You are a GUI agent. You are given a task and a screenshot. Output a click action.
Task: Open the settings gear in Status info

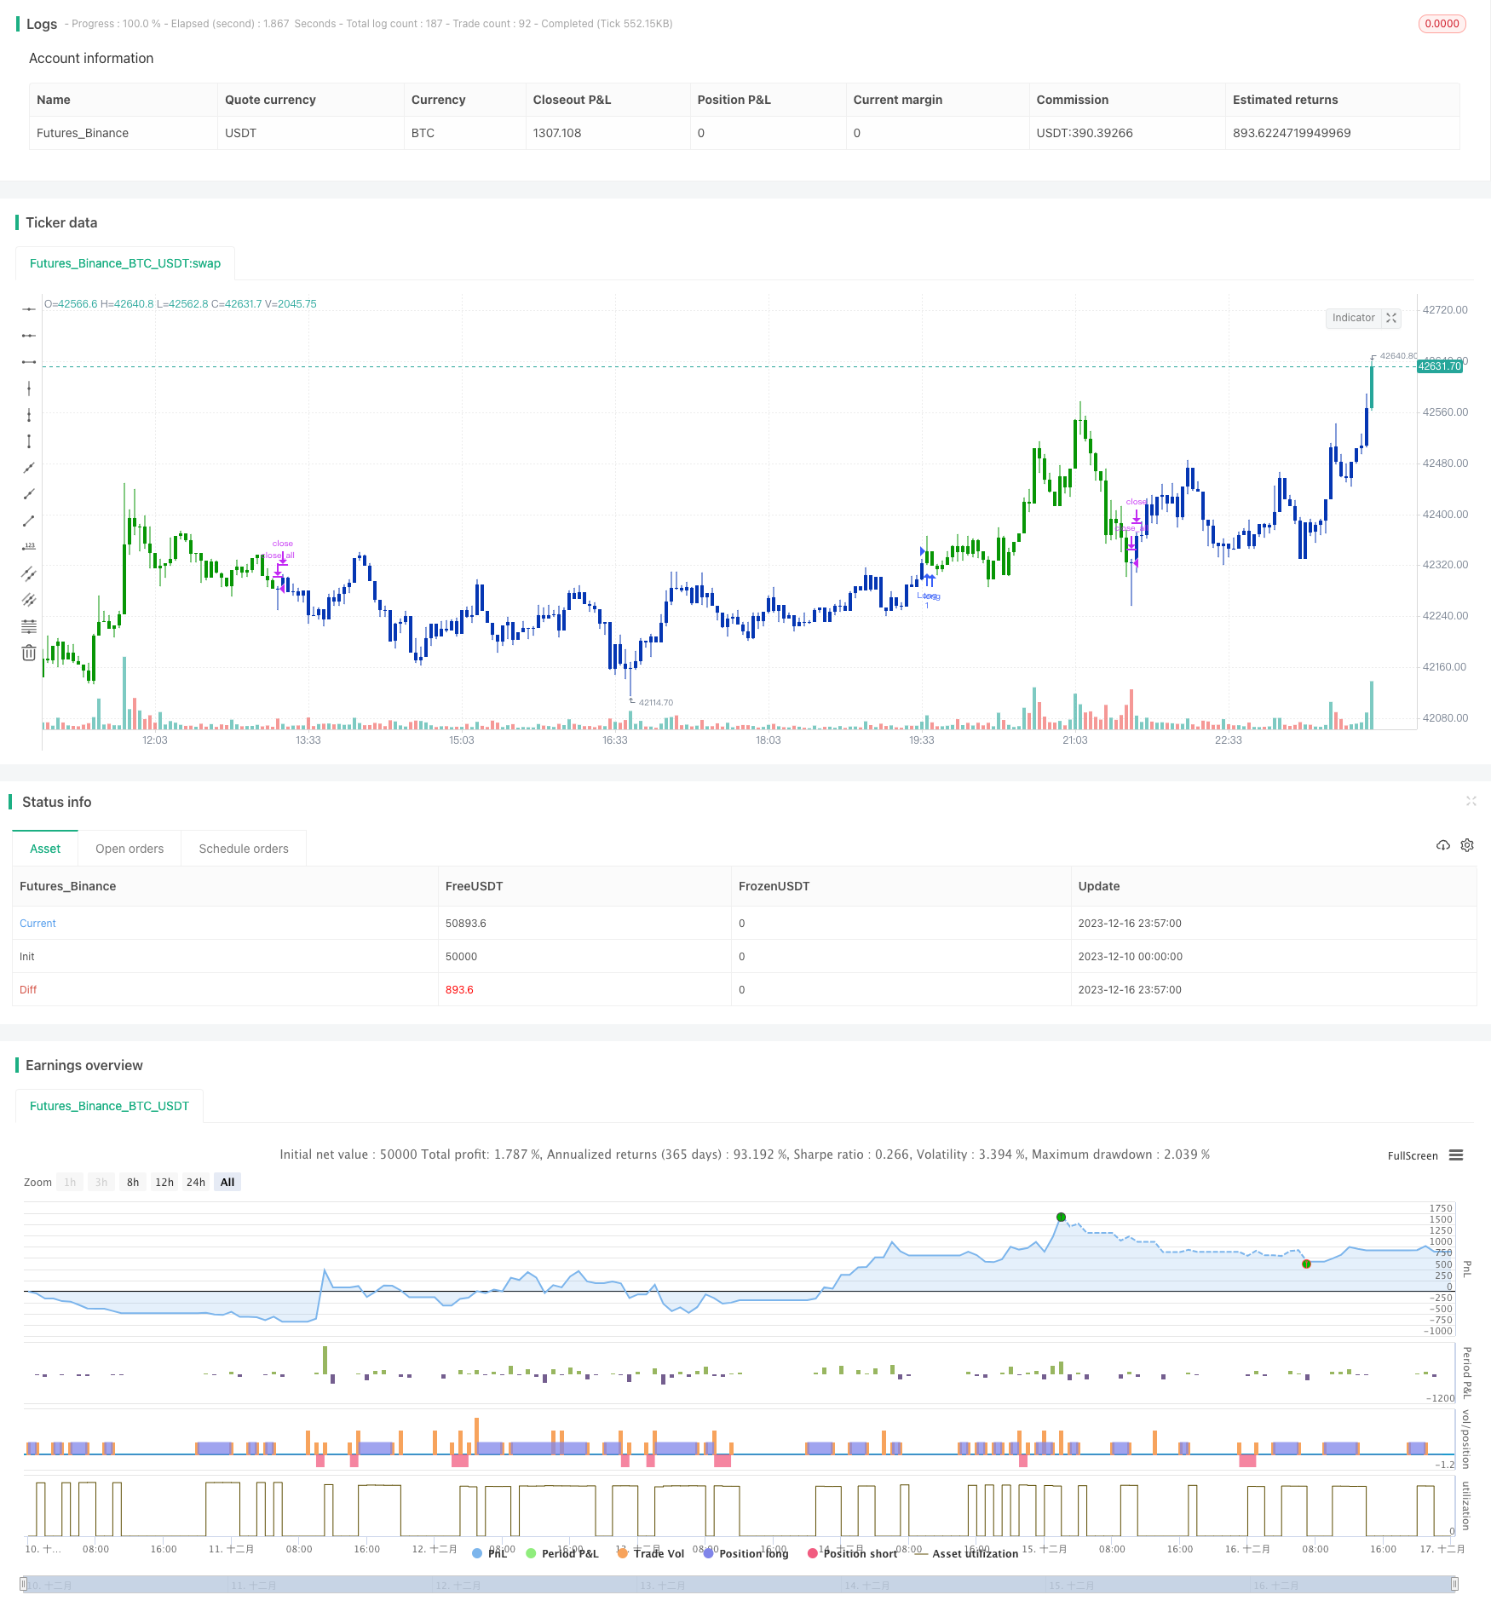tap(1467, 845)
